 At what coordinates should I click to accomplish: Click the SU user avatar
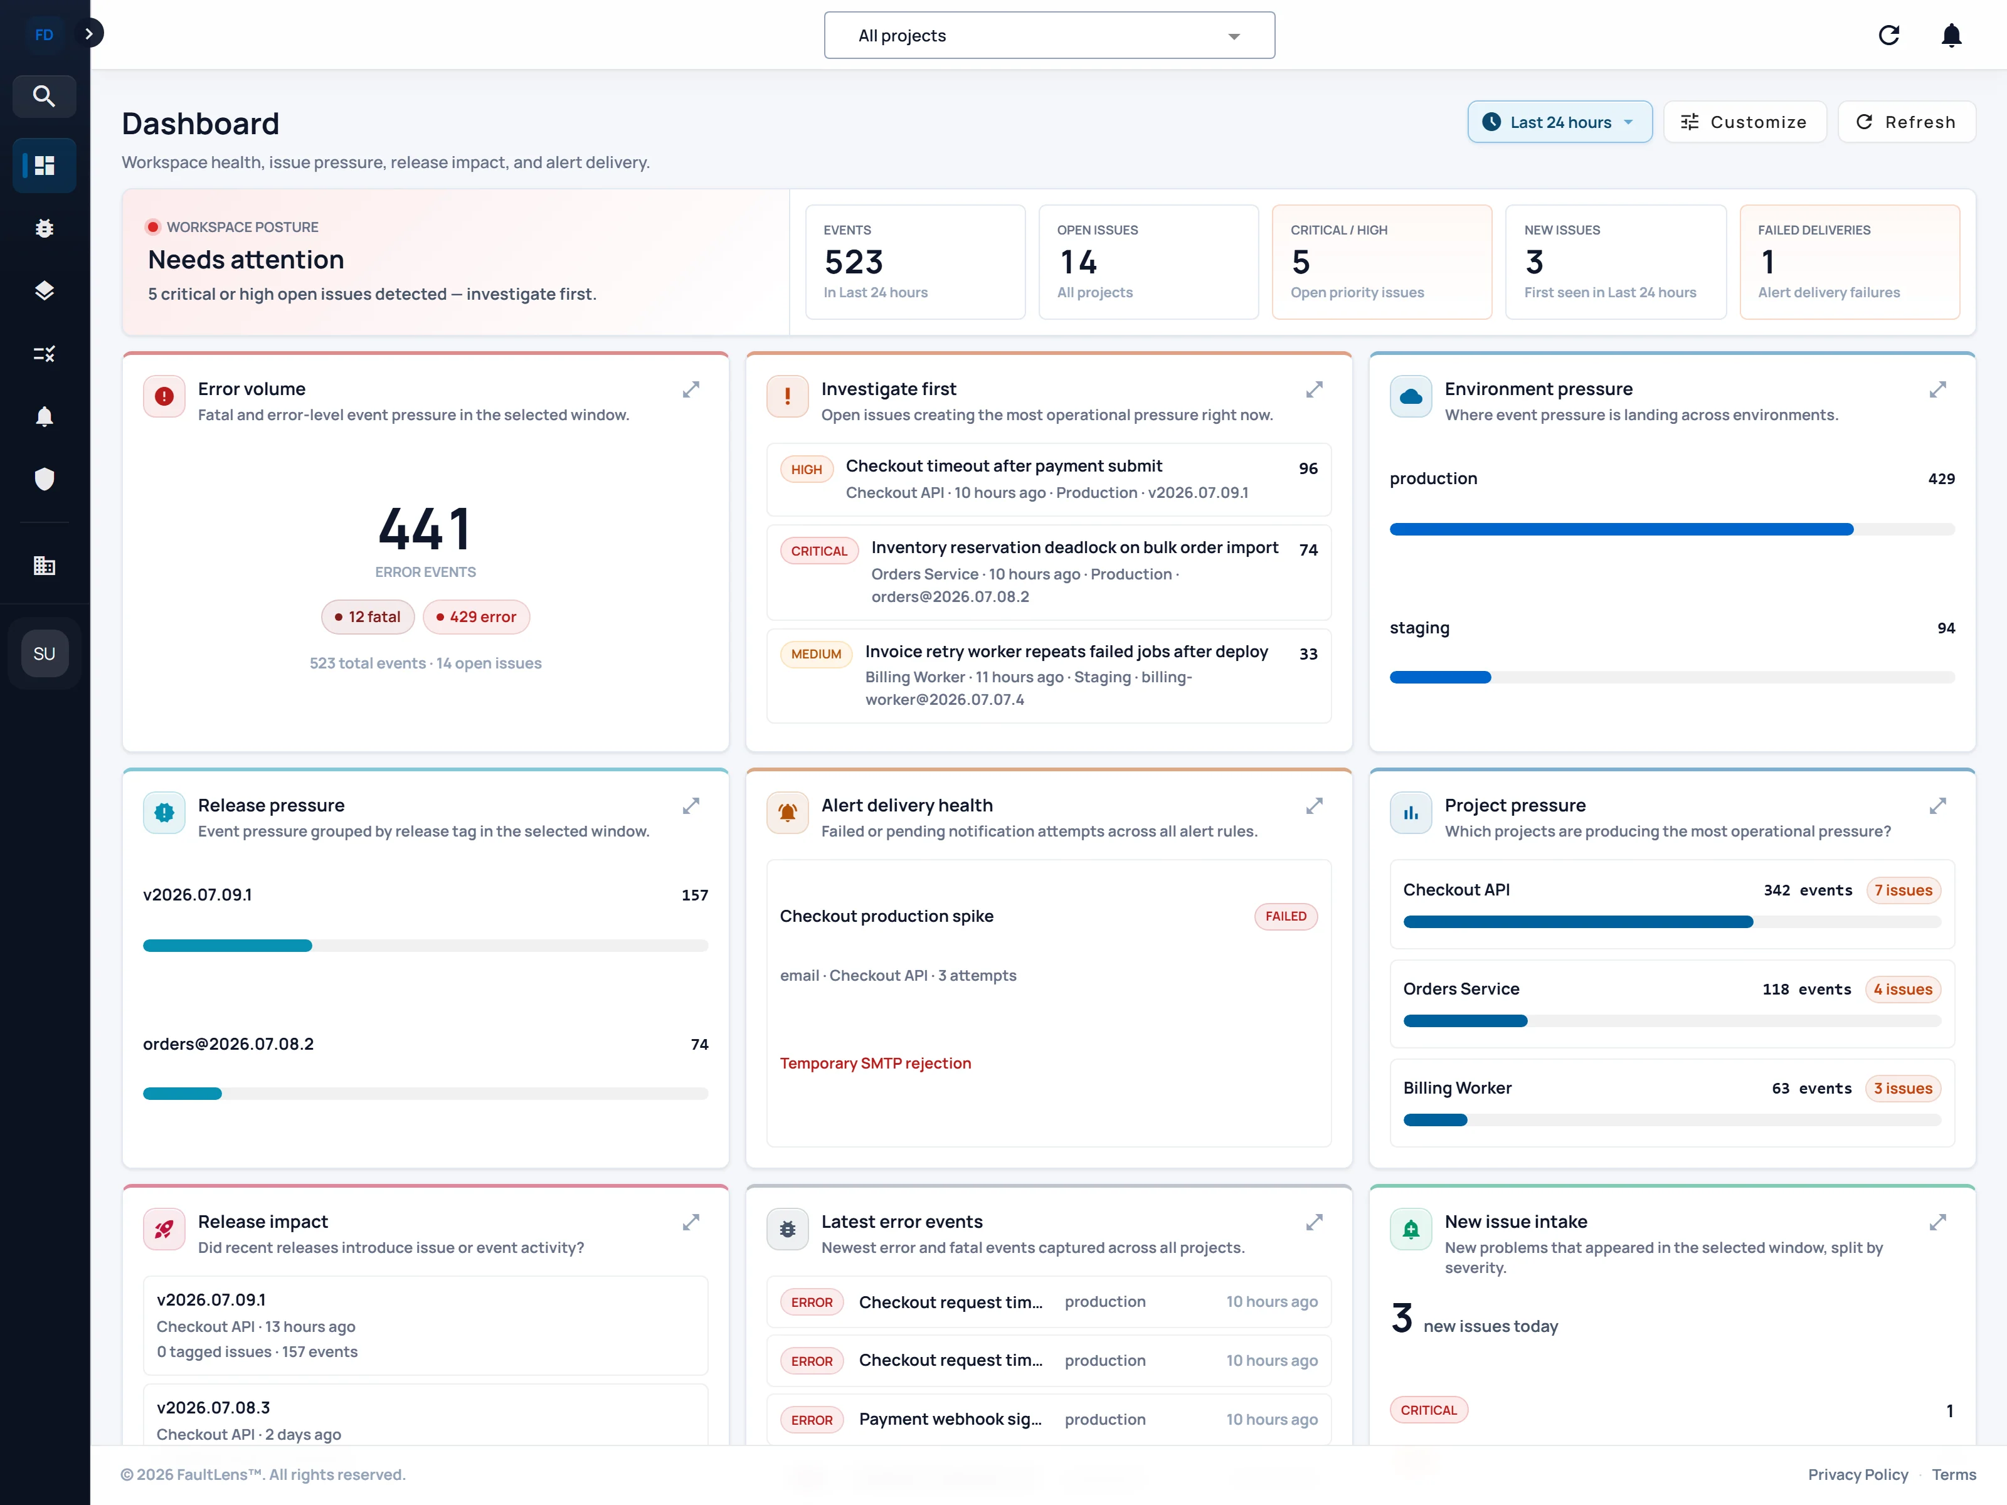(x=45, y=653)
